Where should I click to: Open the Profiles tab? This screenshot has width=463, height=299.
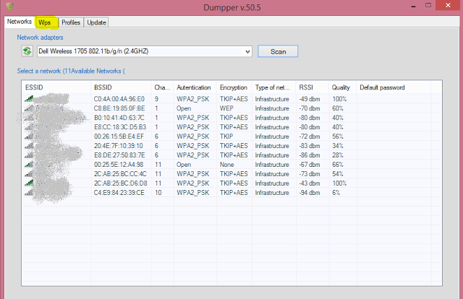tap(71, 22)
